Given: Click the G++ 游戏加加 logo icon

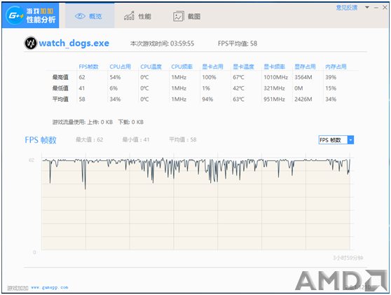Looking at the screenshot, I should [15, 15].
